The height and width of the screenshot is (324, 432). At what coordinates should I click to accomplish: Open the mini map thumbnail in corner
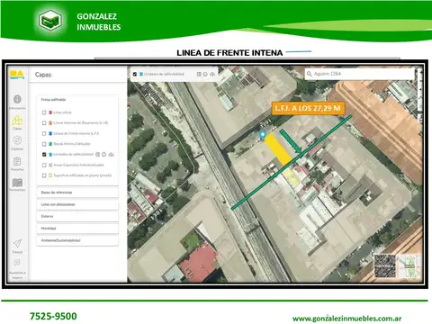(409, 265)
